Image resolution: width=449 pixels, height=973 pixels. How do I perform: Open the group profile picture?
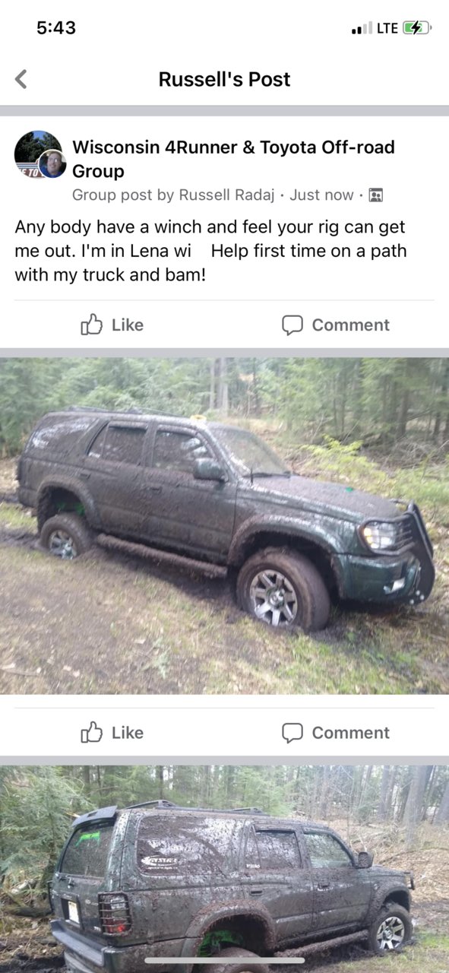click(x=40, y=154)
